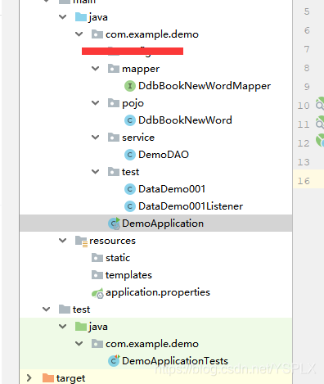Viewport: 324px width, 384px height.
Task: Collapse the test package under demo
Action: [96, 172]
